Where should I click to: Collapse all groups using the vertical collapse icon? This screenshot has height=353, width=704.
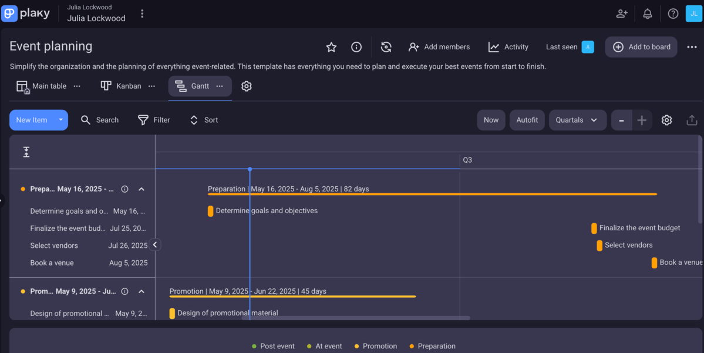pyautogui.click(x=26, y=152)
